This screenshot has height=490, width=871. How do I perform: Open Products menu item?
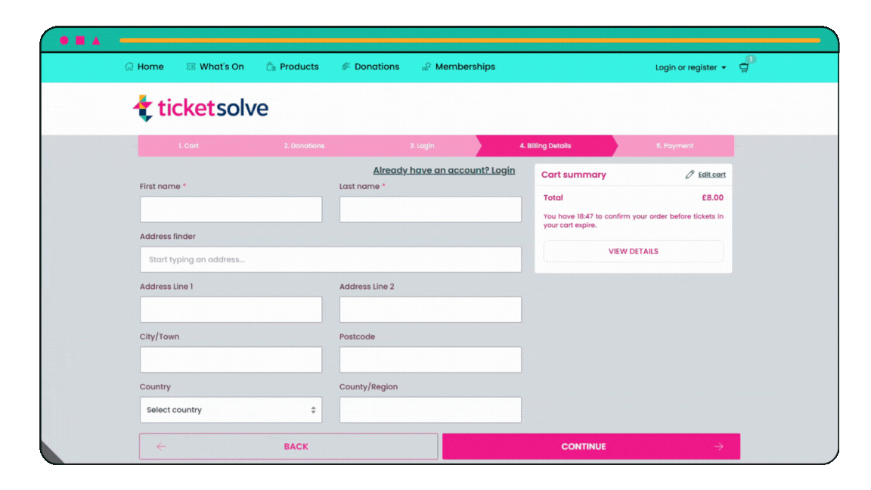click(x=293, y=67)
